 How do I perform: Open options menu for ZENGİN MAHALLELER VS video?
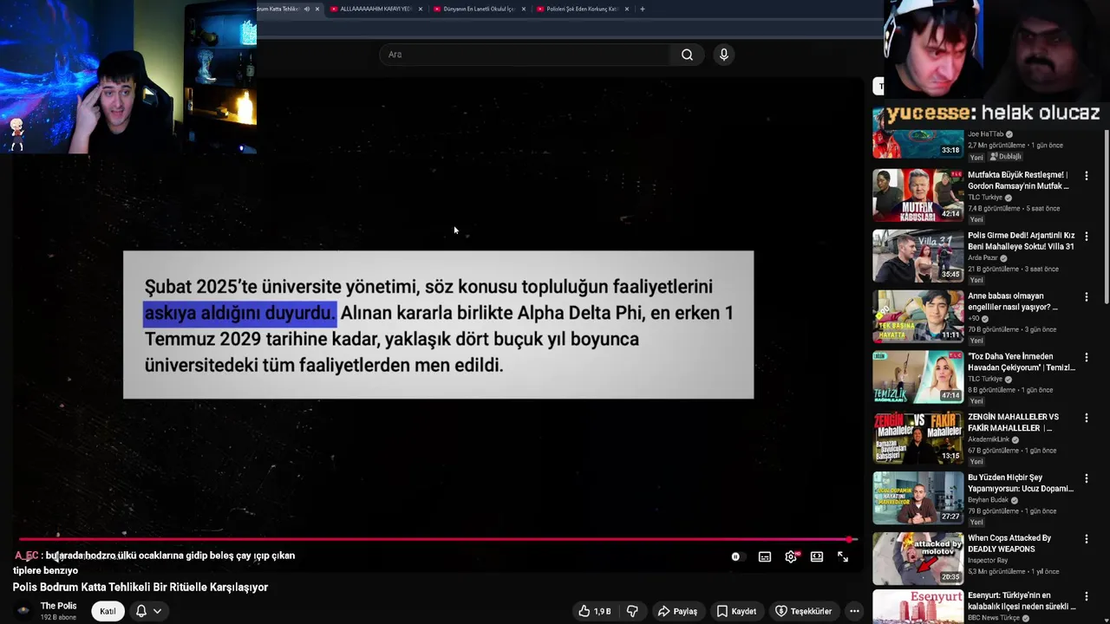point(1087,419)
